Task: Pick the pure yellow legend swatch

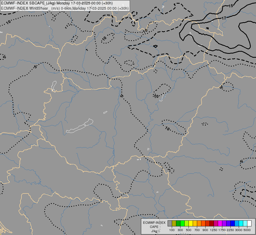Action: point(191,223)
